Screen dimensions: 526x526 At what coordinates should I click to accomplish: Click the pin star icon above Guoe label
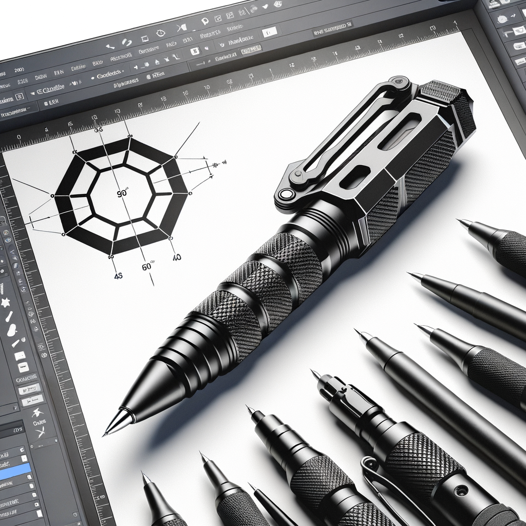pos(36,412)
